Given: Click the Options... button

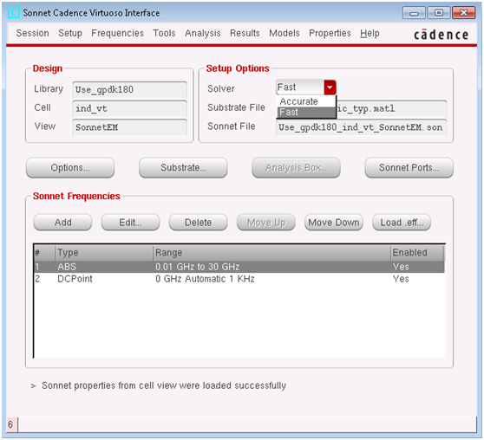Looking at the screenshot, I should (x=70, y=168).
